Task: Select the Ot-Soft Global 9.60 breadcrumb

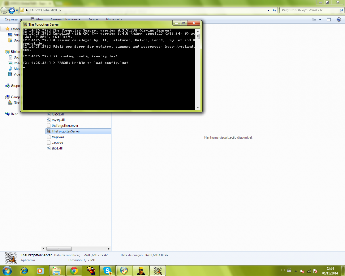Action: click(43, 10)
